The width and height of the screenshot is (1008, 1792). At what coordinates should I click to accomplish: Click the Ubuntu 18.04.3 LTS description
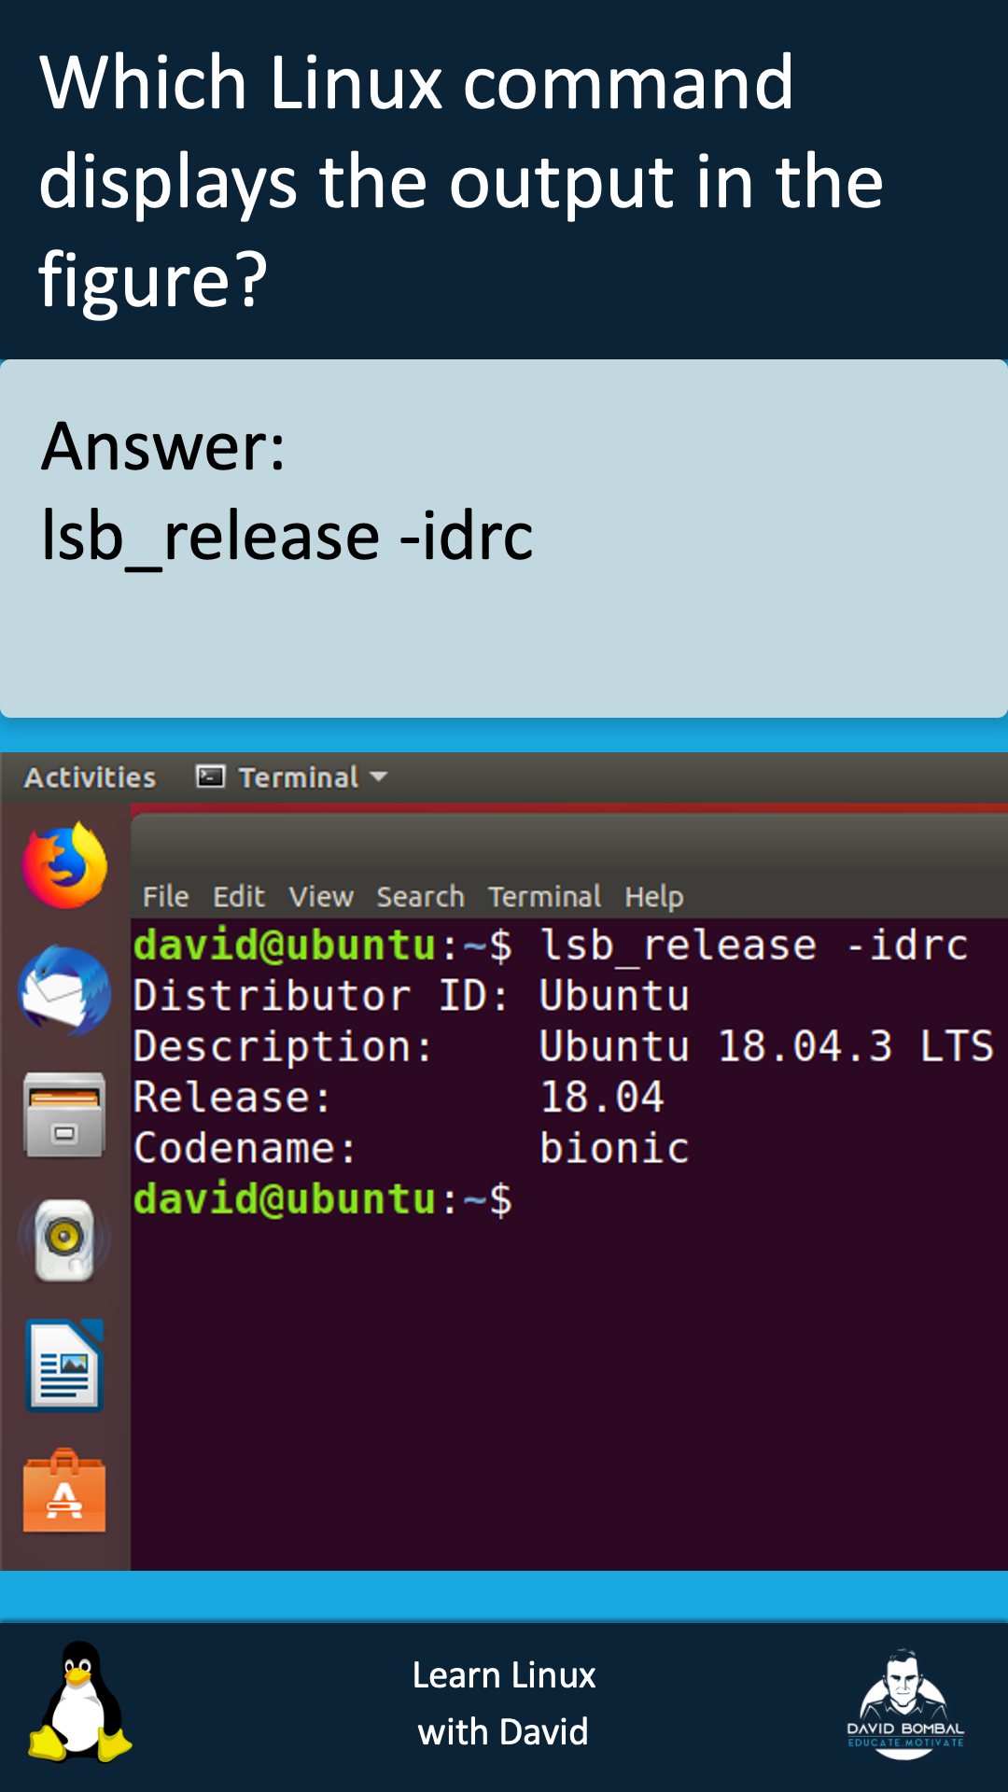[x=767, y=1046]
